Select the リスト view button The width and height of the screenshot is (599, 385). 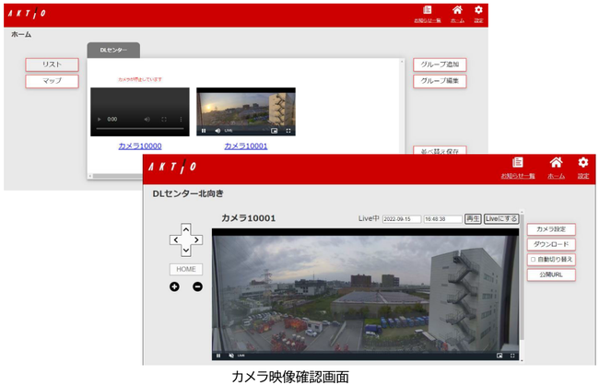click(x=52, y=64)
